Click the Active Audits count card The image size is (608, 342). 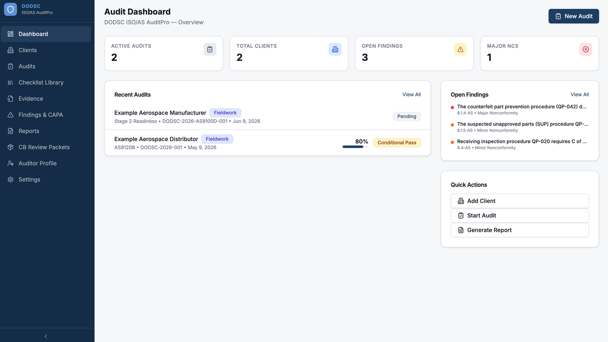tap(163, 54)
